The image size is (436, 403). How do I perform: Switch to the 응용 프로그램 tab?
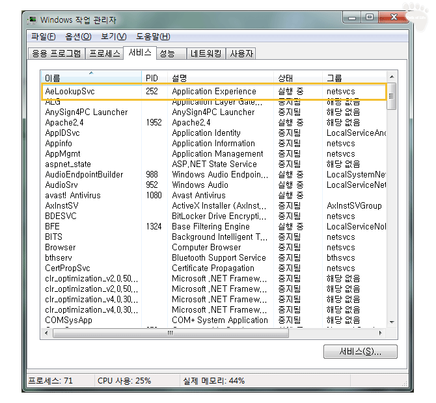point(56,53)
